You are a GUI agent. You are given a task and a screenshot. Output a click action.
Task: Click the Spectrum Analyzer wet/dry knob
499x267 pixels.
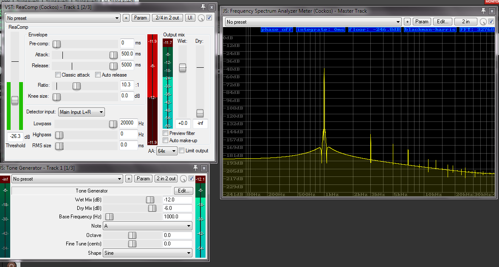[483, 22]
